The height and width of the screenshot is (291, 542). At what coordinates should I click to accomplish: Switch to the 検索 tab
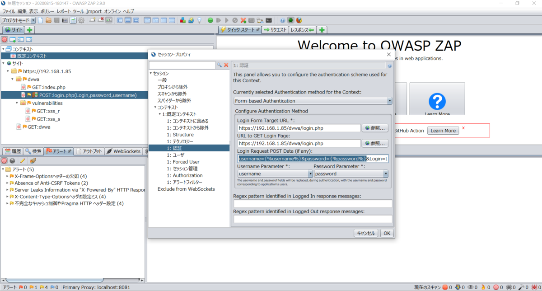33,151
